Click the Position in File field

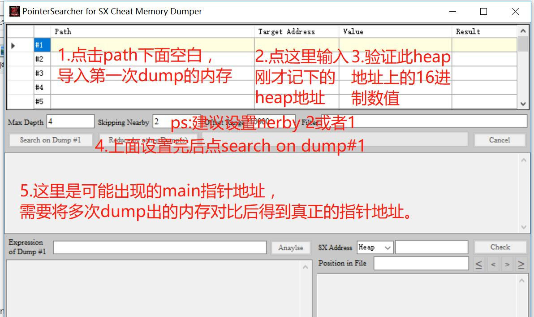tap(421, 263)
